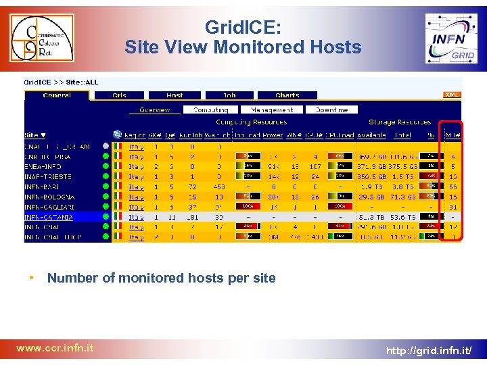This screenshot has width=487, height=365.
Task: Switch to the Charts tab
Action: tap(287, 95)
